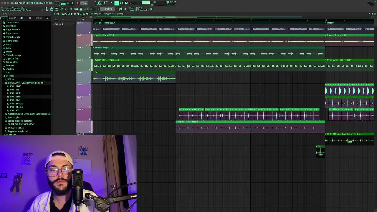Mute Track 8 using its green dot
The height and width of the screenshot is (212, 377).
coord(90,119)
